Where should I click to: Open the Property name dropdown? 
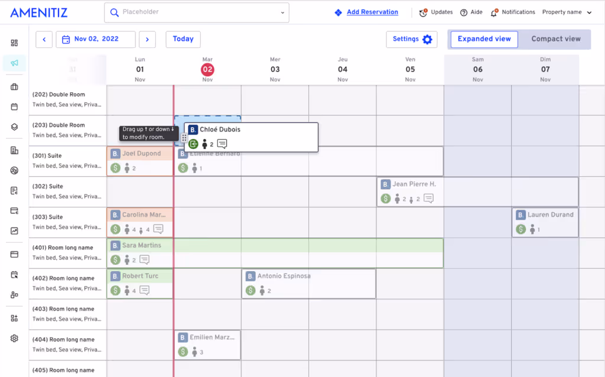pos(567,12)
